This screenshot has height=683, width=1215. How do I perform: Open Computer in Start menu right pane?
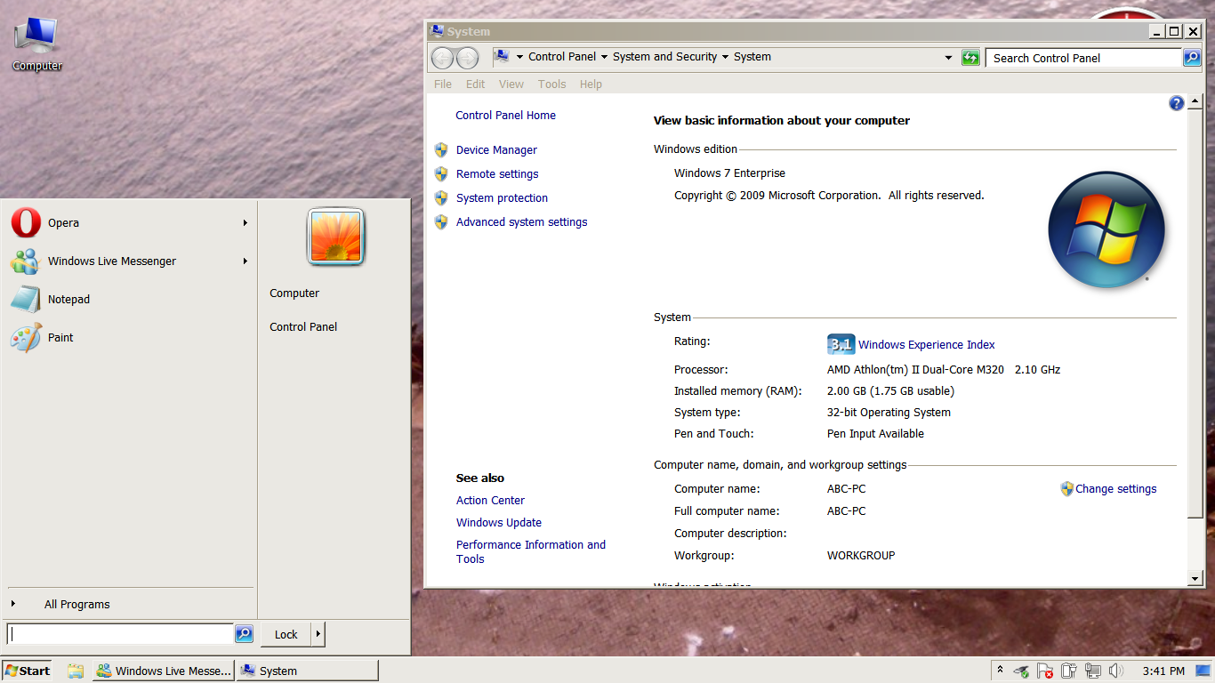click(294, 293)
